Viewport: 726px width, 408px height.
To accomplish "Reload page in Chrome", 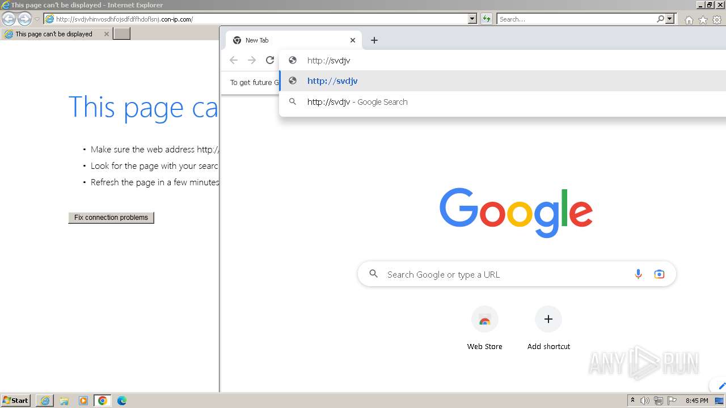I will click(x=270, y=60).
